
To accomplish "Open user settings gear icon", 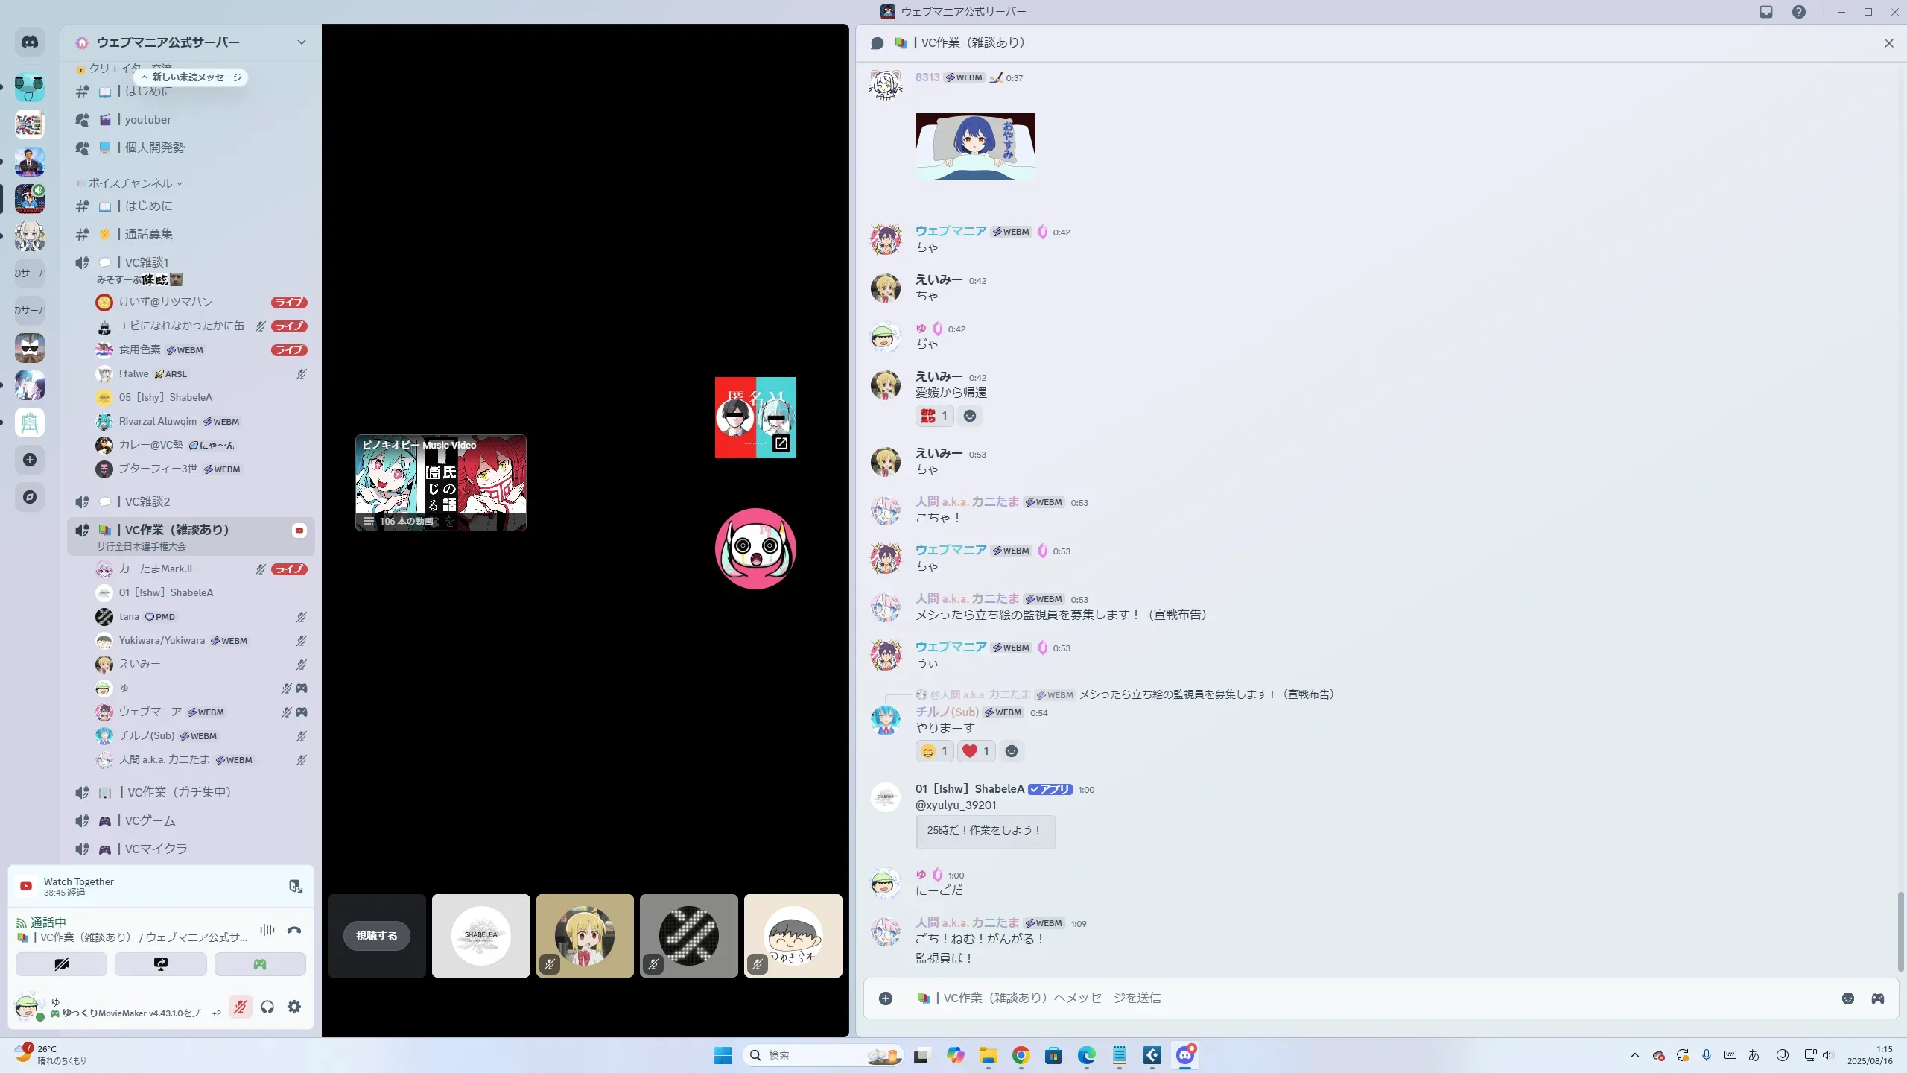I will (294, 1007).
